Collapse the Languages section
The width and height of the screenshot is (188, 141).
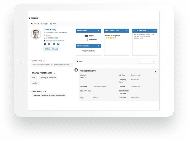(31, 92)
